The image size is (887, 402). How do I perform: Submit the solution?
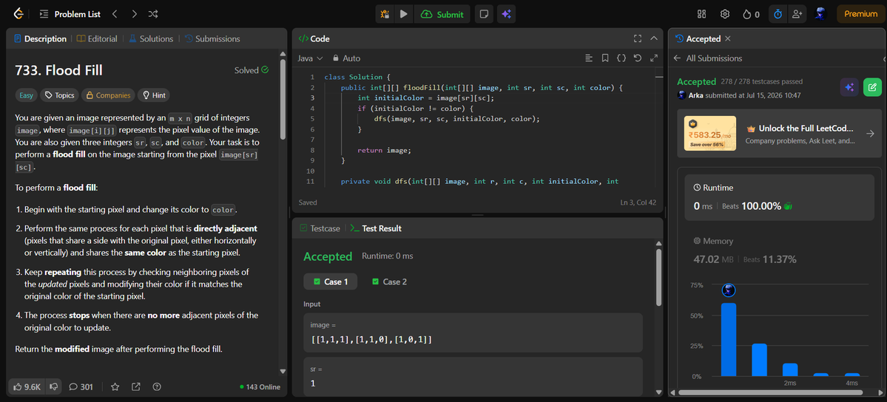[443, 14]
